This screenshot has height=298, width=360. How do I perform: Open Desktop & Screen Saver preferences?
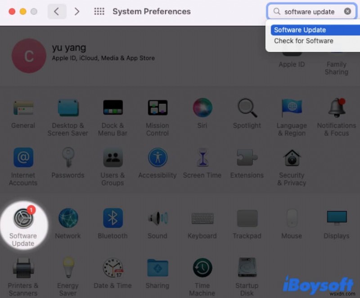click(x=67, y=108)
